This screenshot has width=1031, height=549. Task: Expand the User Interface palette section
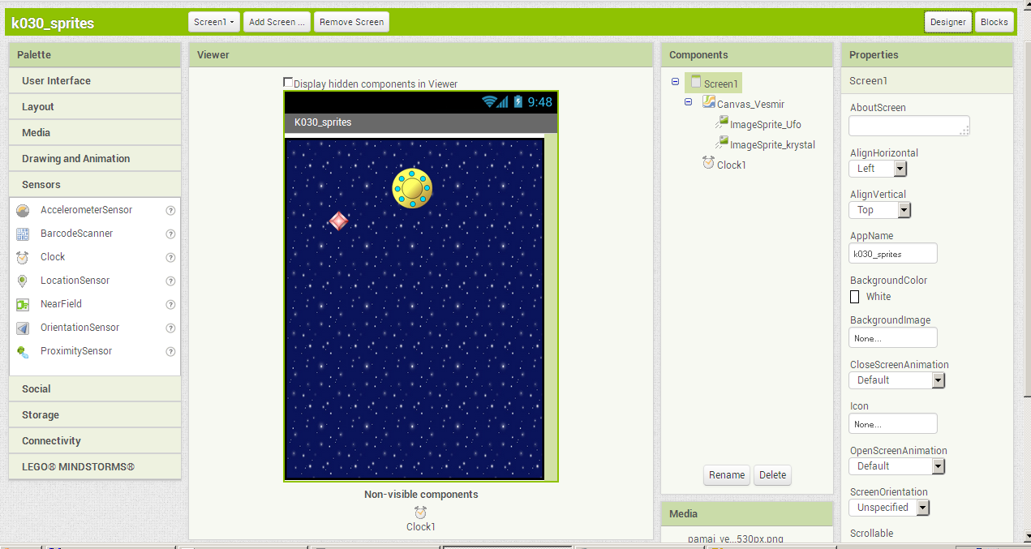[95, 81]
